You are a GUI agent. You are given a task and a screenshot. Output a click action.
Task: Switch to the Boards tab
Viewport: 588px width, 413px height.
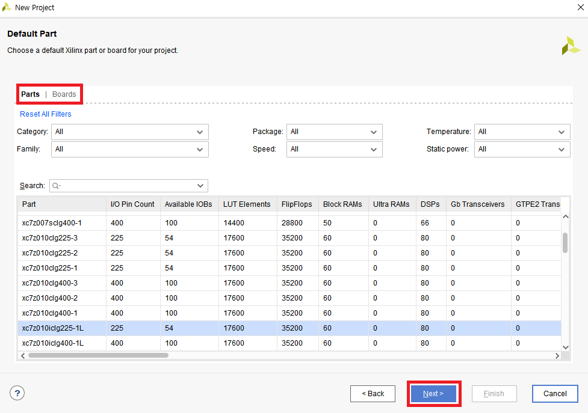(64, 94)
